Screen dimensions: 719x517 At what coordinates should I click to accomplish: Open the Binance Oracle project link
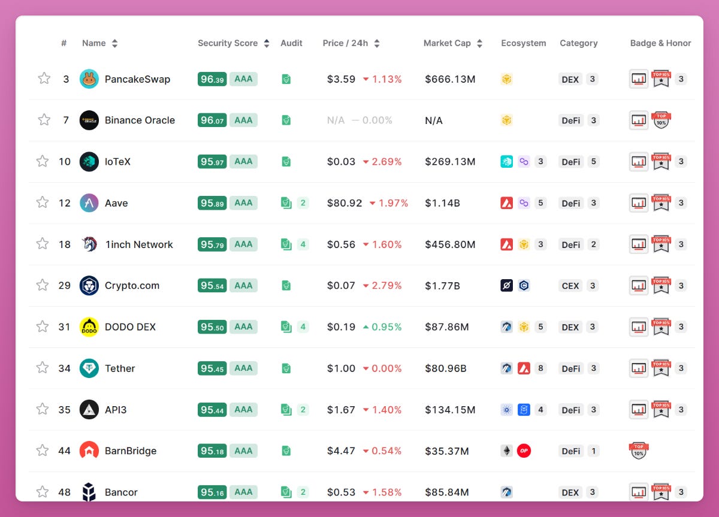point(140,120)
